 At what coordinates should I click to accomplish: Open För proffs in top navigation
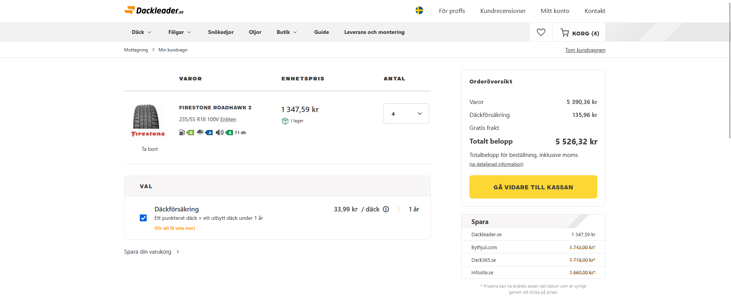click(452, 11)
